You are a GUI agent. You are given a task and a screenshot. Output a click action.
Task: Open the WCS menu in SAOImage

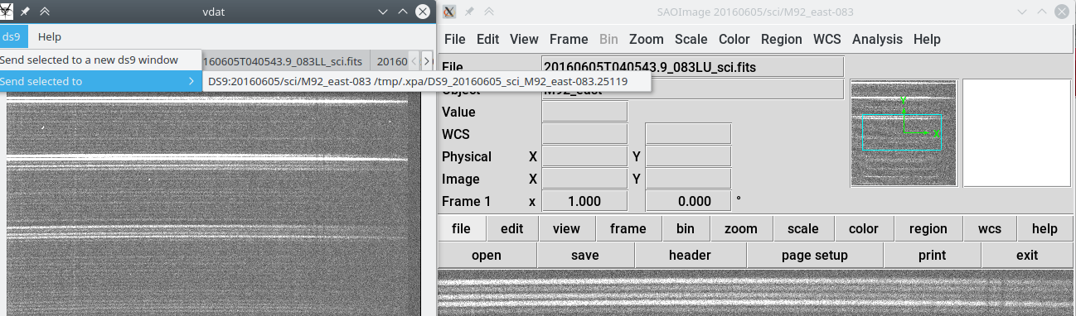826,39
